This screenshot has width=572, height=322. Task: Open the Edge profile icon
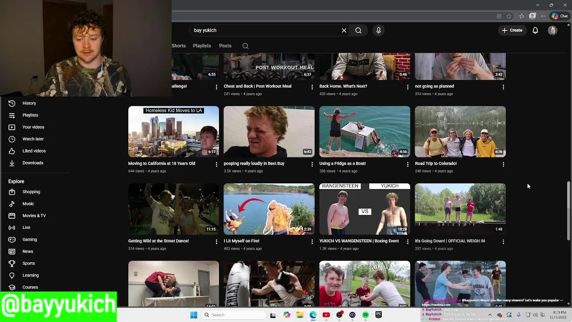(x=532, y=16)
